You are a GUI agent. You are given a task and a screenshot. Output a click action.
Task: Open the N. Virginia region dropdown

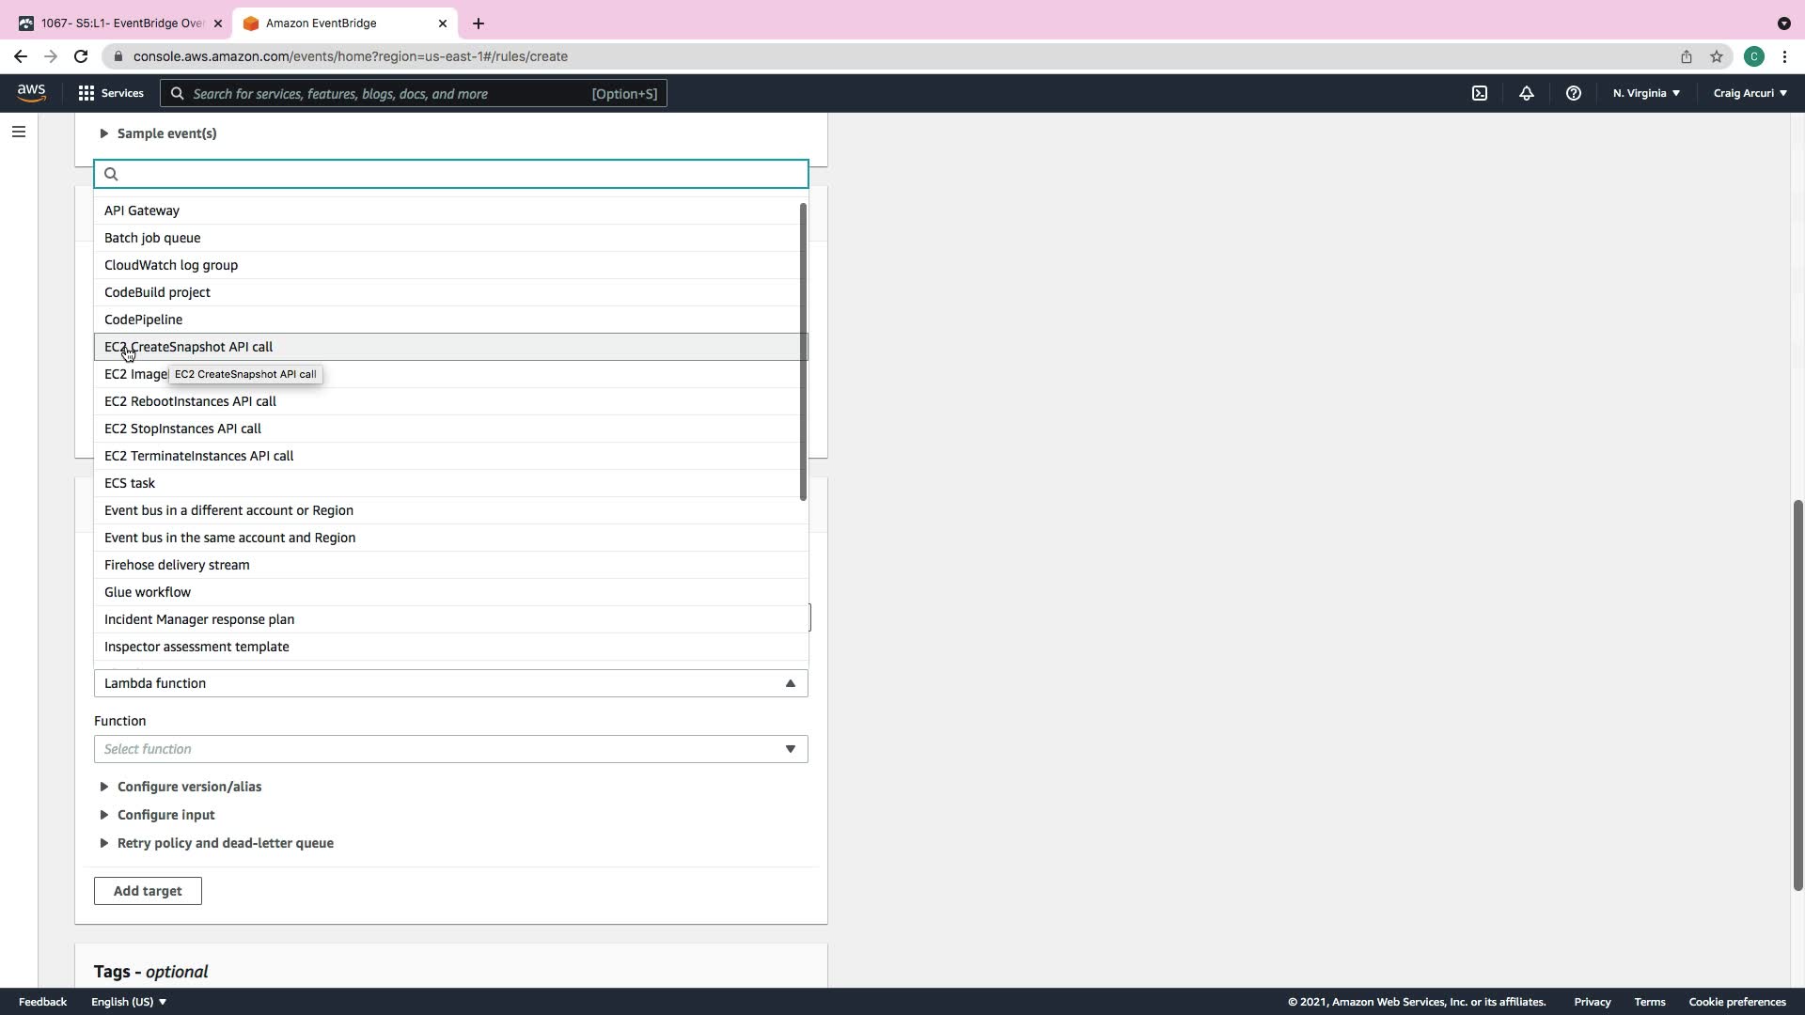point(1646,93)
